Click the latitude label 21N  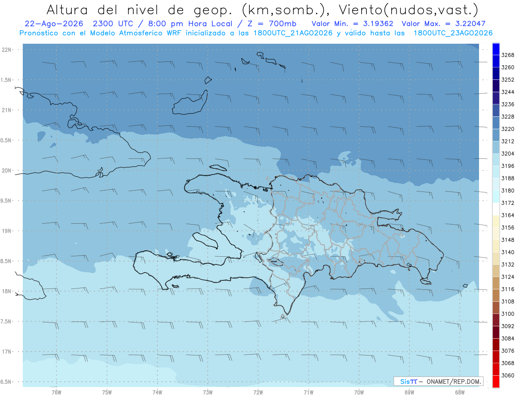(x=6, y=110)
